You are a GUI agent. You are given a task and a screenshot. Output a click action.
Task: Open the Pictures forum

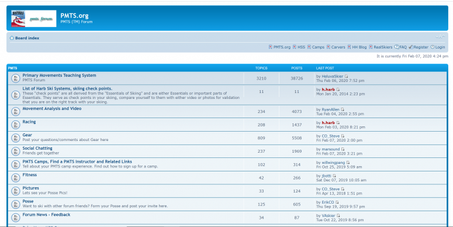click(x=30, y=188)
